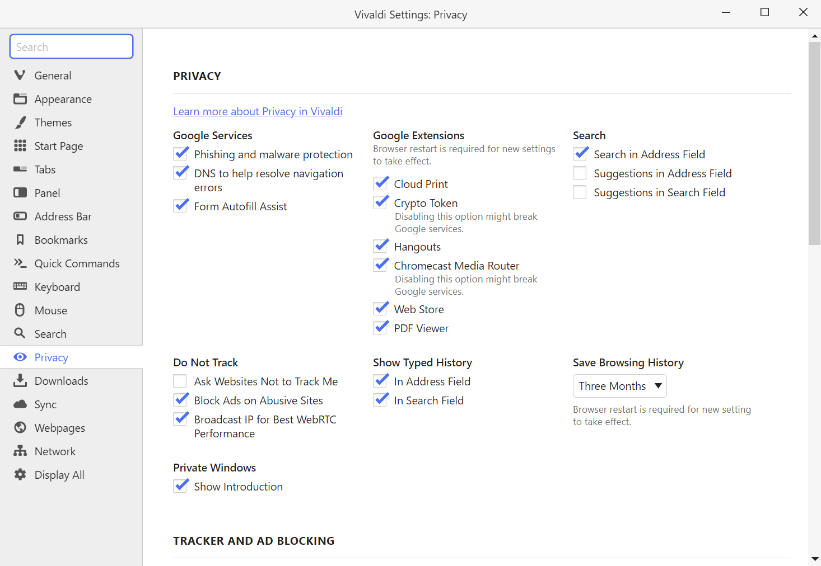Screen dimensions: 821x566
Task: Go to the Themes settings
Action: (71, 122)
